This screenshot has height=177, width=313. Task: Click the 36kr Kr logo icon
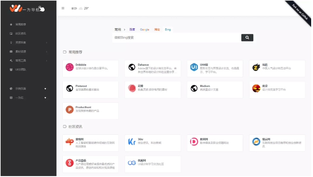(x=132, y=142)
